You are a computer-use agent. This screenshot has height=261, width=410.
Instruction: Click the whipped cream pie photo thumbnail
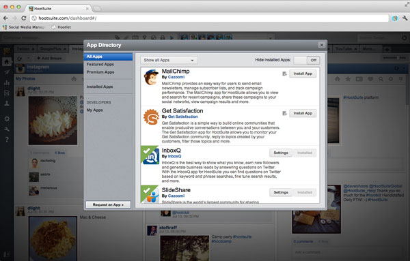click(53, 121)
